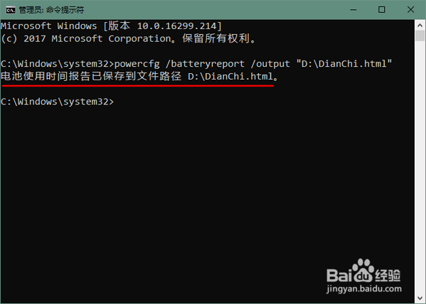
Task: Click the jingyan.baidu.com watermark text
Action: [364, 289]
